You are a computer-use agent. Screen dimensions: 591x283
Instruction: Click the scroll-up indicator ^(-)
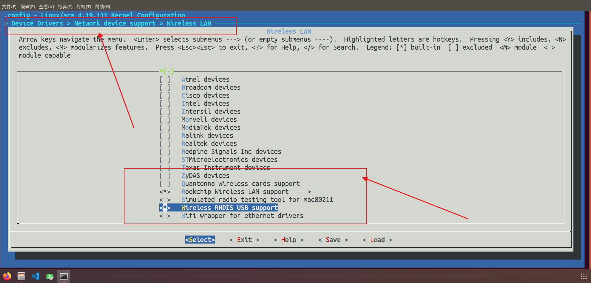tap(167, 72)
